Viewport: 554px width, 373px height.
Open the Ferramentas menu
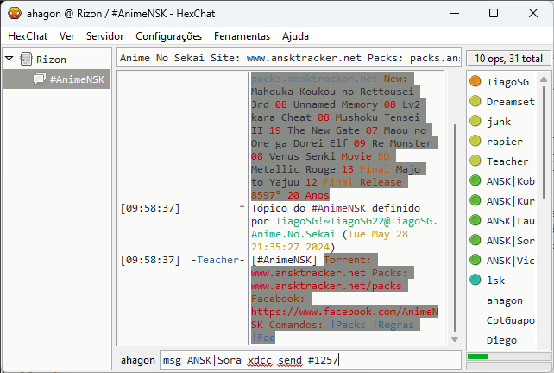pyautogui.click(x=242, y=36)
